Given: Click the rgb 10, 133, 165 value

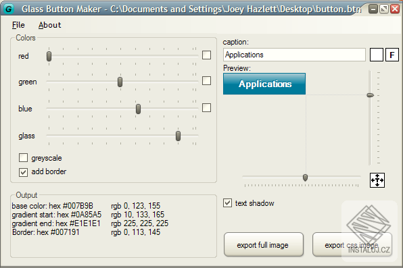Looking at the screenshot, I should (x=137, y=215).
